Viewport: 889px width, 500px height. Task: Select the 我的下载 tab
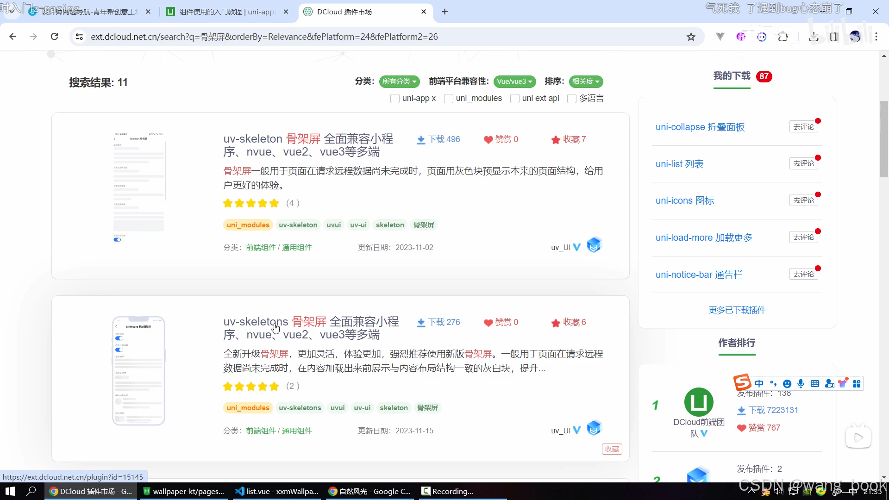pos(732,76)
